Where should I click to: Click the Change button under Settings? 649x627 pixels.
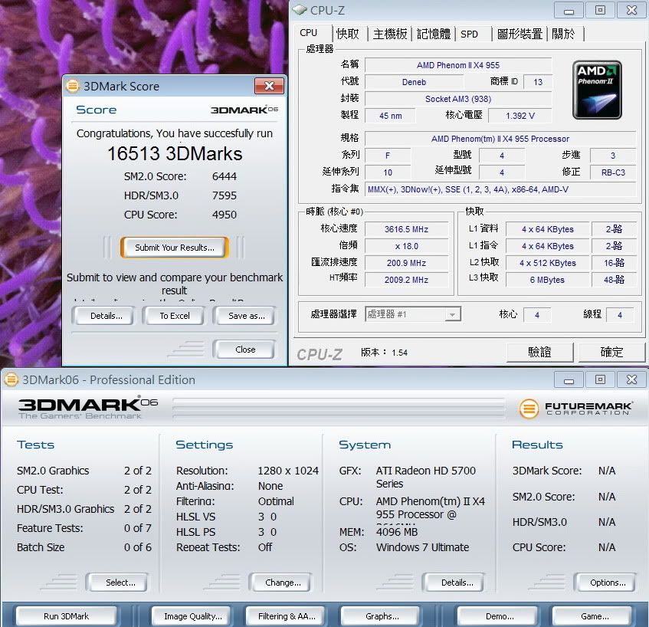283,583
